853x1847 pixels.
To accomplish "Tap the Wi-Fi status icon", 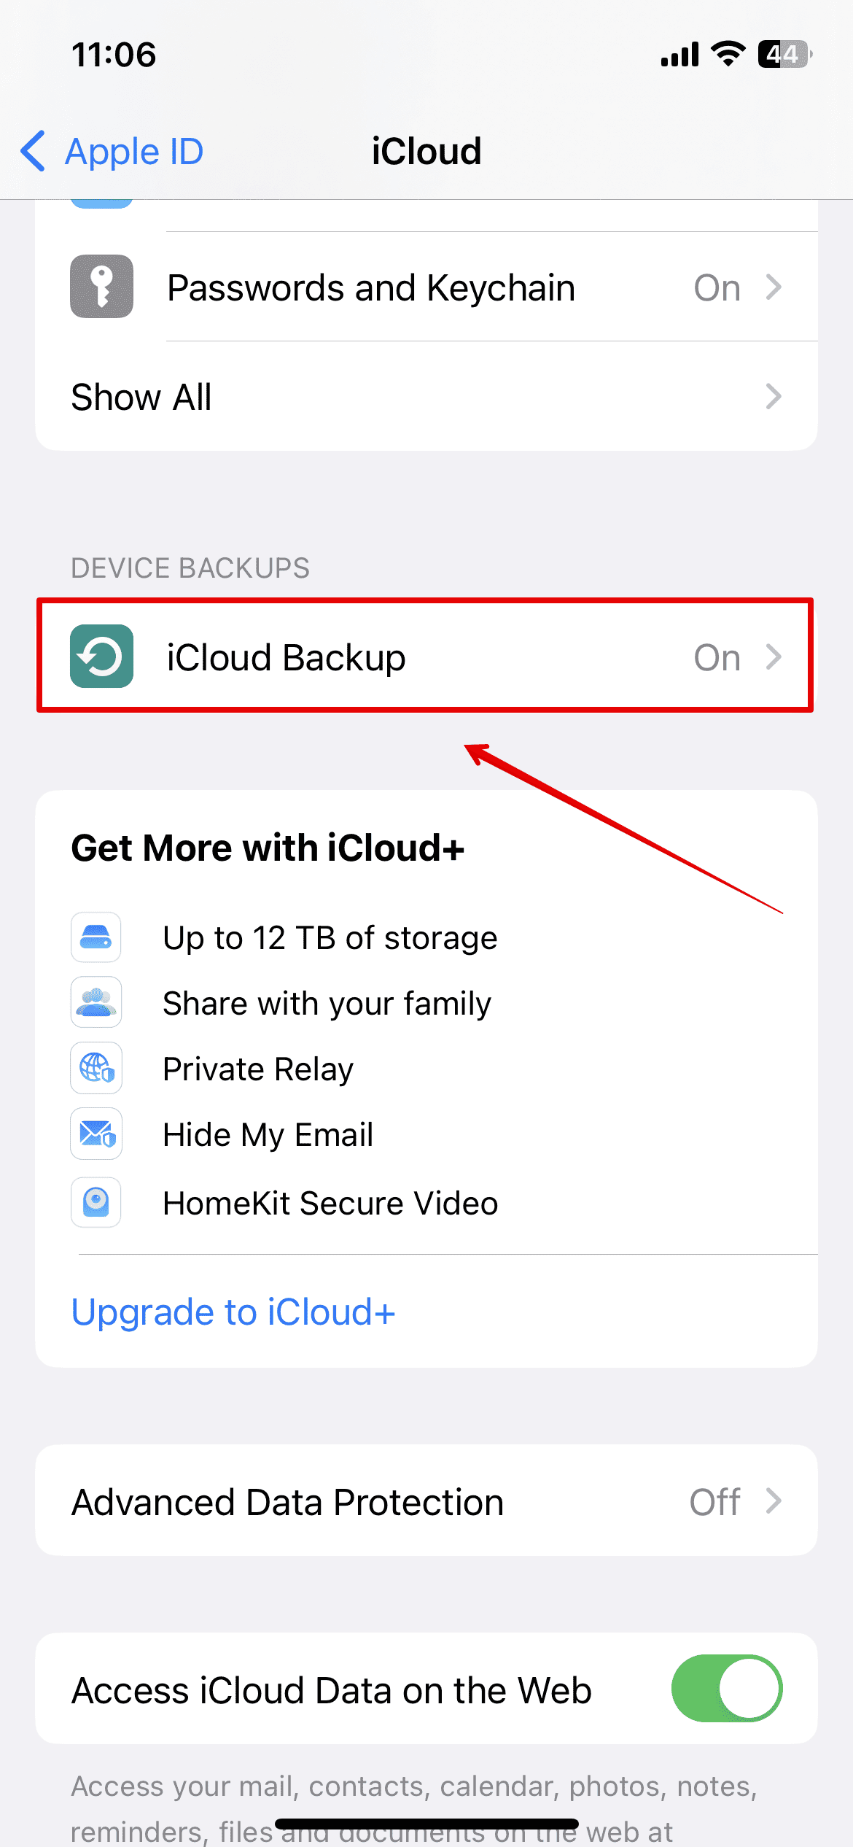I will coord(728,54).
